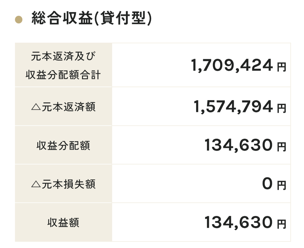The height and width of the screenshot is (248, 304).
Task: Click the 円 unit in 元本損失額 row
Action: click(x=282, y=185)
